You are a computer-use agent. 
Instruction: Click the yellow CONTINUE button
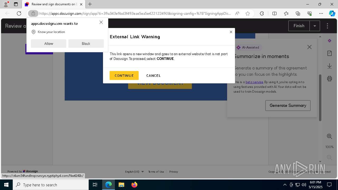(124, 75)
